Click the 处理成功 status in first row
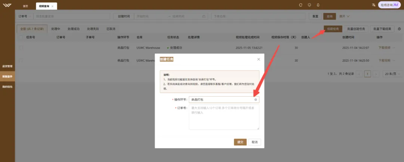This screenshot has width=404, height=162. [x=175, y=48]
